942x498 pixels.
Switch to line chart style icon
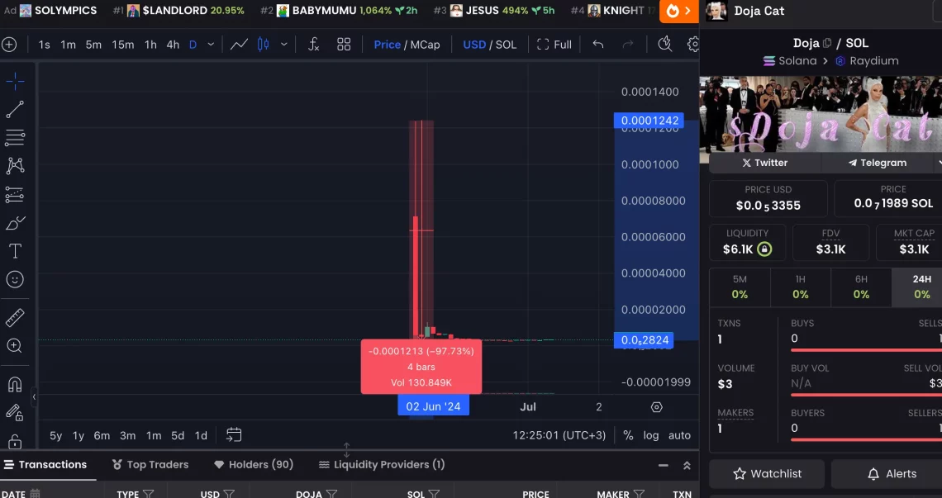[x=239, y=45]
